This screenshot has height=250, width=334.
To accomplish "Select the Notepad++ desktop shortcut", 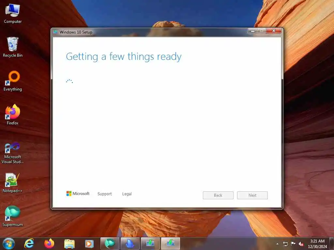I will 13,183.
